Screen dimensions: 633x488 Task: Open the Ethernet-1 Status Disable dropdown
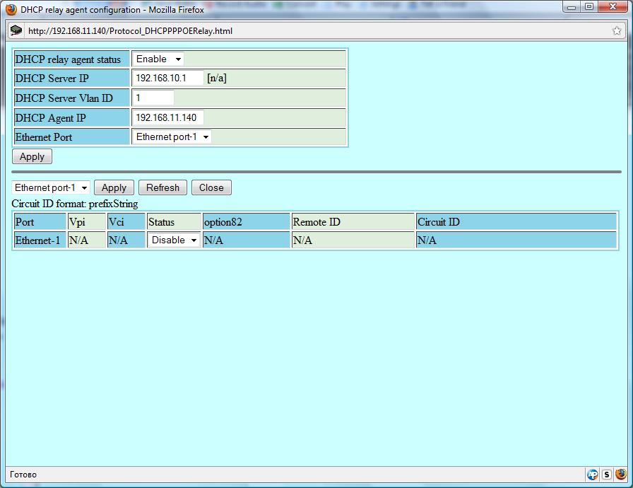(174, 240)
